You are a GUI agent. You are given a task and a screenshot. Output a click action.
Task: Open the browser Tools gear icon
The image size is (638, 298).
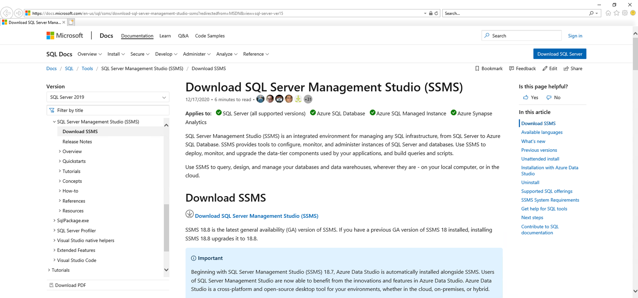coord(625,13)
